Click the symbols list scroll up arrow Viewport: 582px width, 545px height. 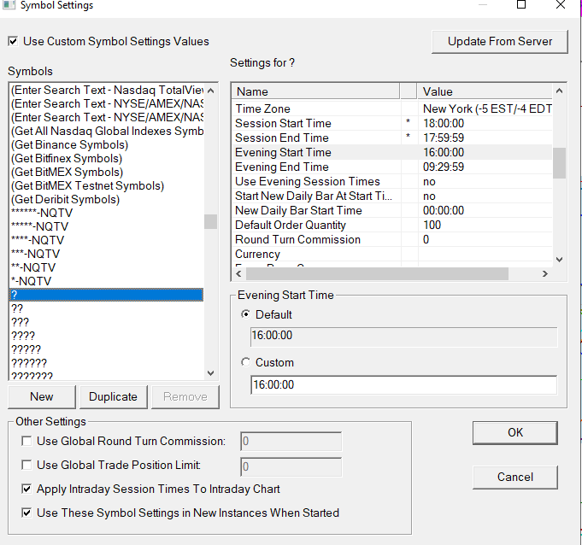click(x=211, y=91)
